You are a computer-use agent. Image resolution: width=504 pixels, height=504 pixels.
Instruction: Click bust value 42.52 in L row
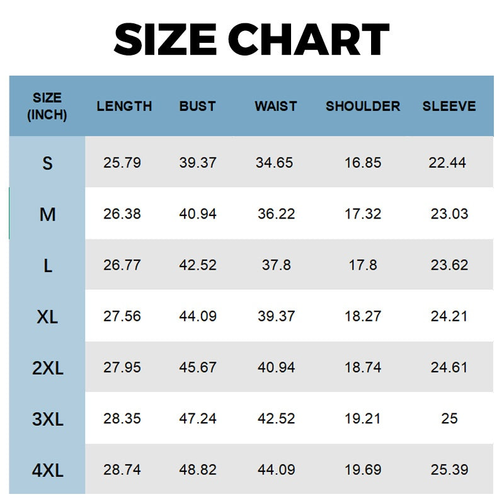tap(198, 265)
